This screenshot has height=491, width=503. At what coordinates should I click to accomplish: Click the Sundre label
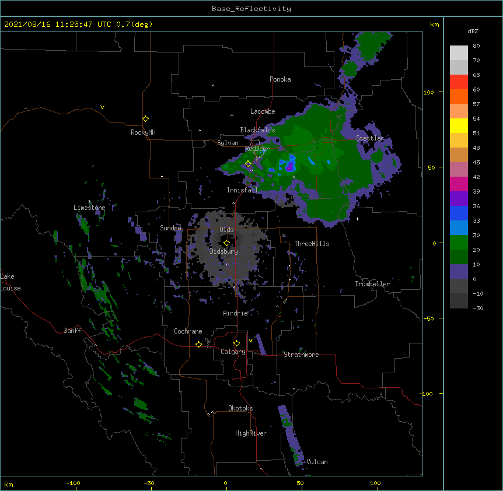(x=170, y=228)
